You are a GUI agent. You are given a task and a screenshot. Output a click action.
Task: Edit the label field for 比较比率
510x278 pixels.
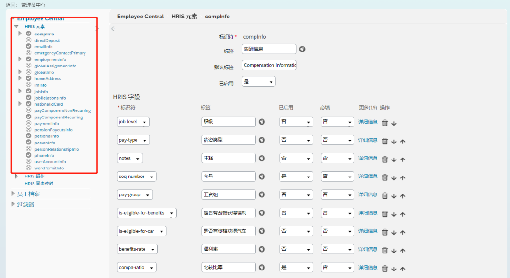(x=229, y=267)
